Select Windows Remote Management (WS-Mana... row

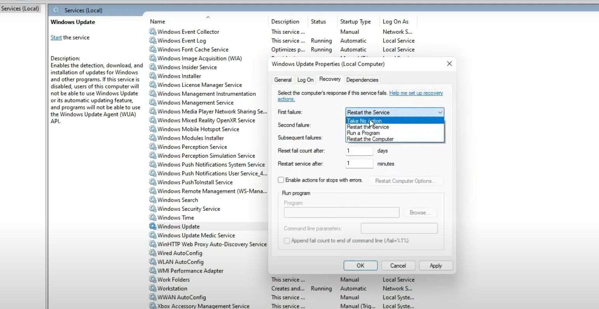[x=208, y=191]
